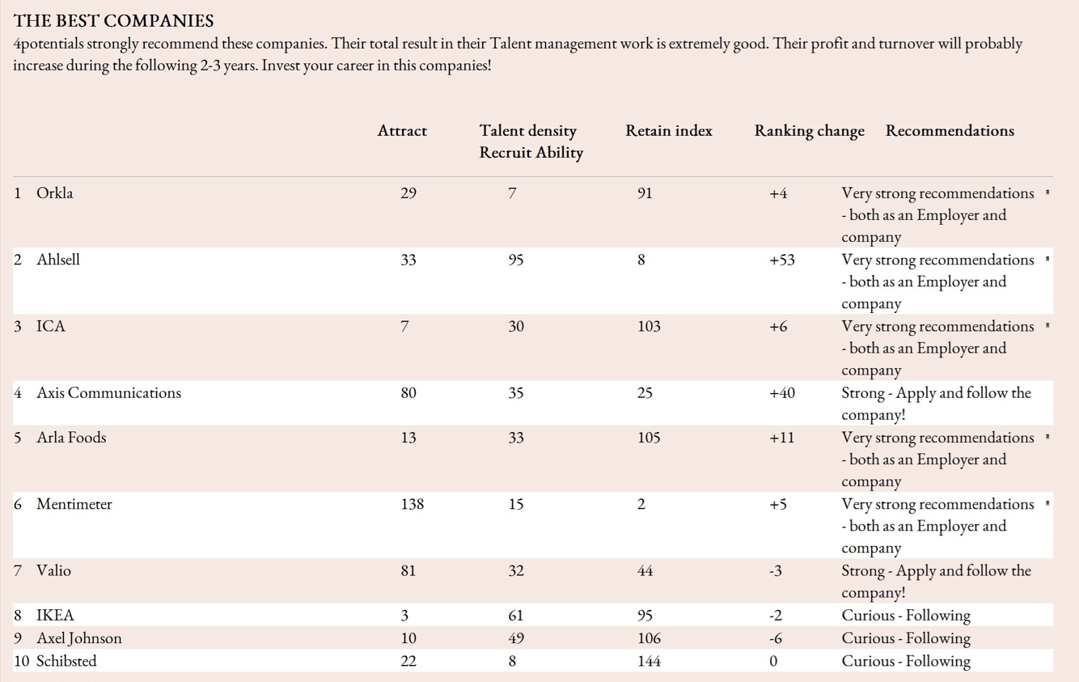Screen dimensions: 1079x682
Task: Click the small marker icon in Mentimeter row
Action: [1047, 503]
